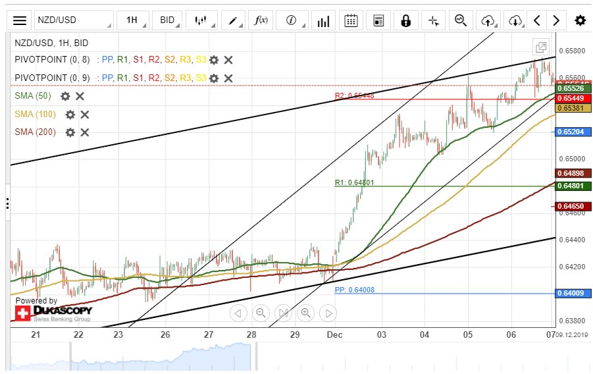The width and height of the screenshot is (593, 374).
Task: Open the NZD/USD instrument dropdown
Action: click(73, 20)
